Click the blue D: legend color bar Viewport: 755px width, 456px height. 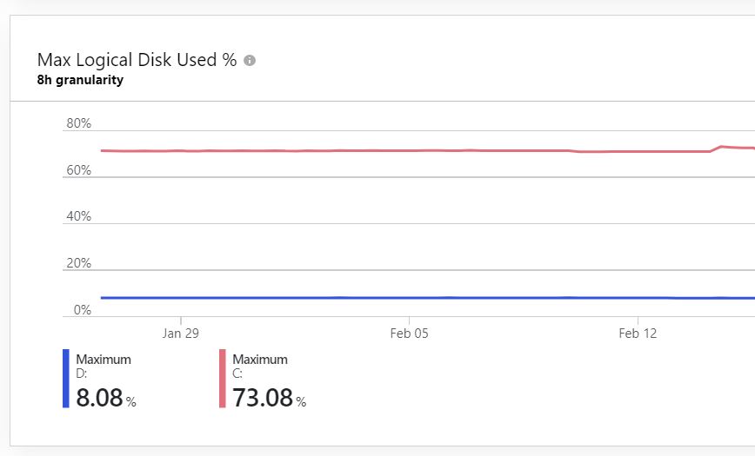66,379
